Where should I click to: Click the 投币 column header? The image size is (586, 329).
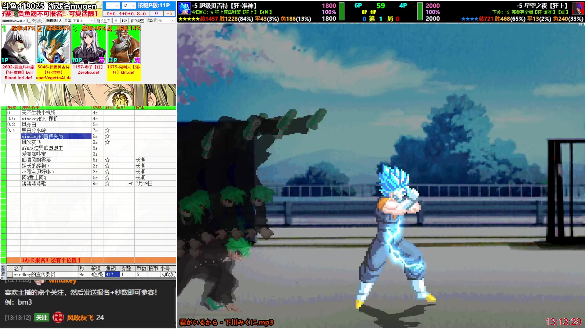153,268
